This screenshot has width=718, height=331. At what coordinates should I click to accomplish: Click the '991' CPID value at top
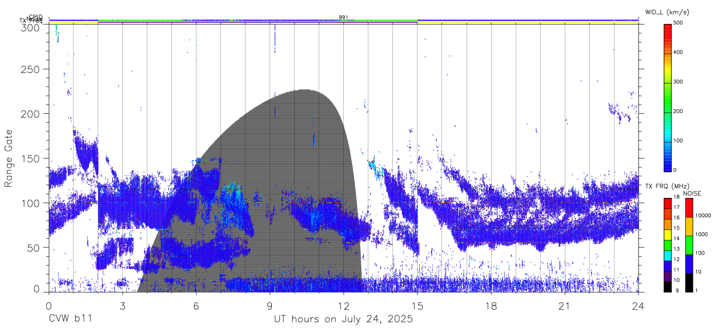tap(343, 17)
